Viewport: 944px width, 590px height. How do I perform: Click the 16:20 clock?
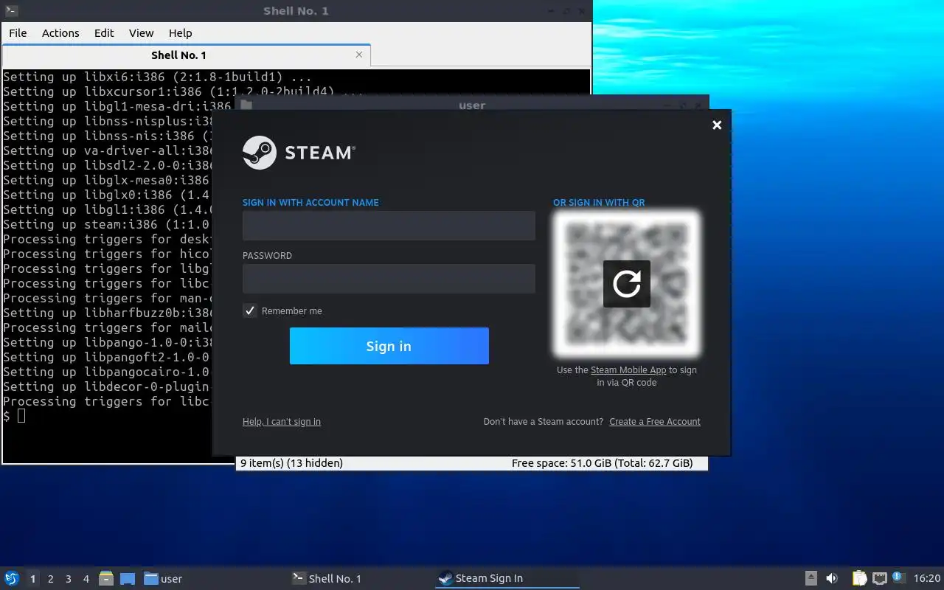[x=927, y=579]
